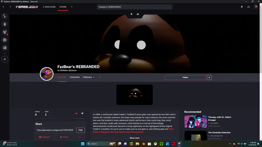Click the #analog hashtag
This screenshot has height=147, width=262.
point(134,132)
